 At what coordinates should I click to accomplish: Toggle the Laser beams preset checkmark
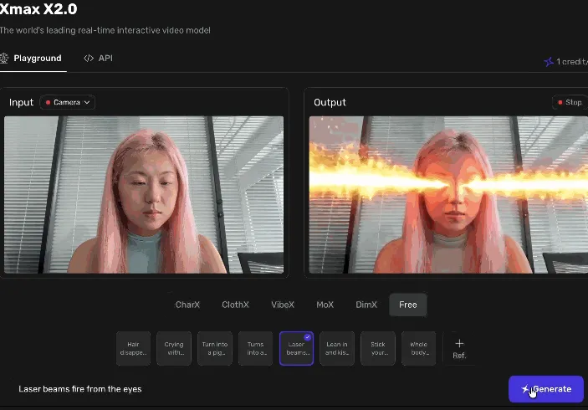coord(307,337)
